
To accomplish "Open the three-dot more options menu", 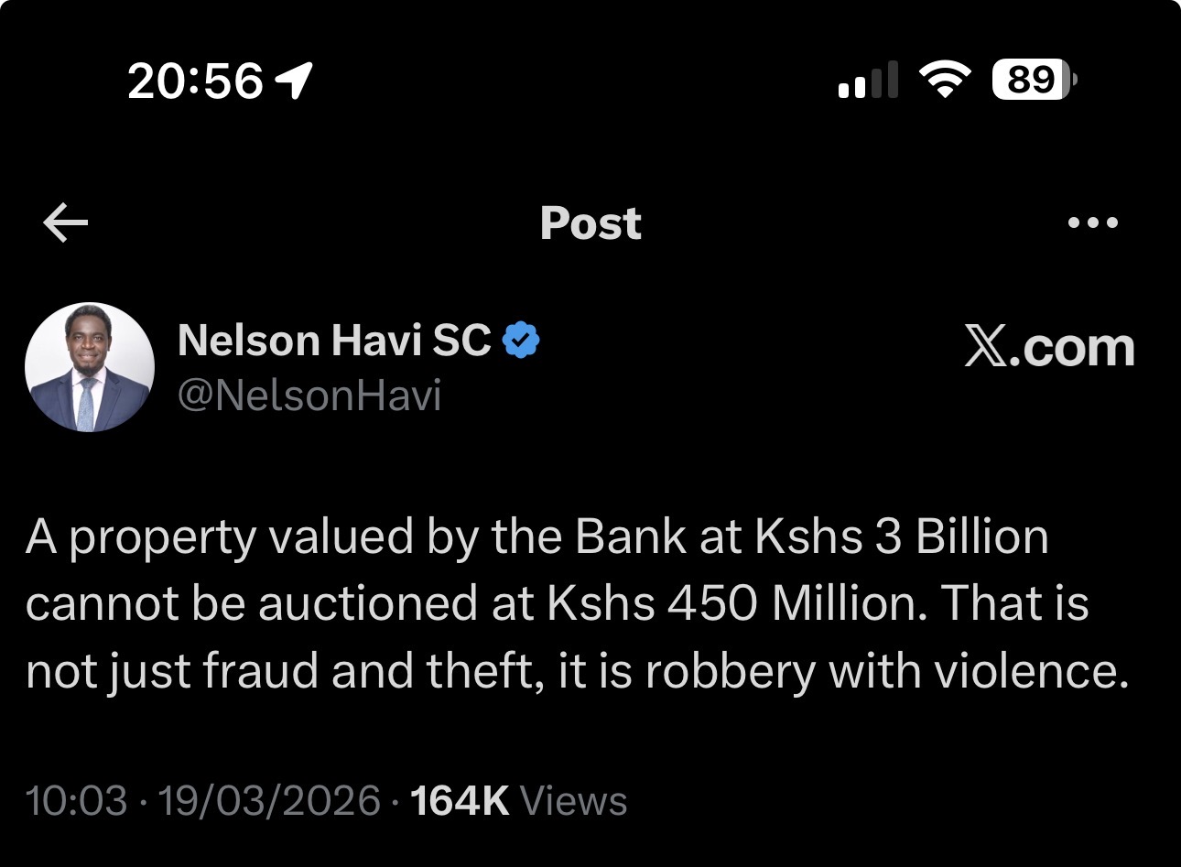I will [1093, 222].
